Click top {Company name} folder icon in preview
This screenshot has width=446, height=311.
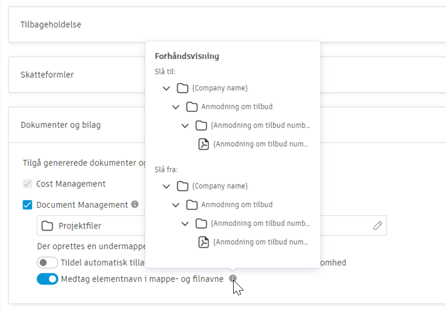click(x=182, y=88)
